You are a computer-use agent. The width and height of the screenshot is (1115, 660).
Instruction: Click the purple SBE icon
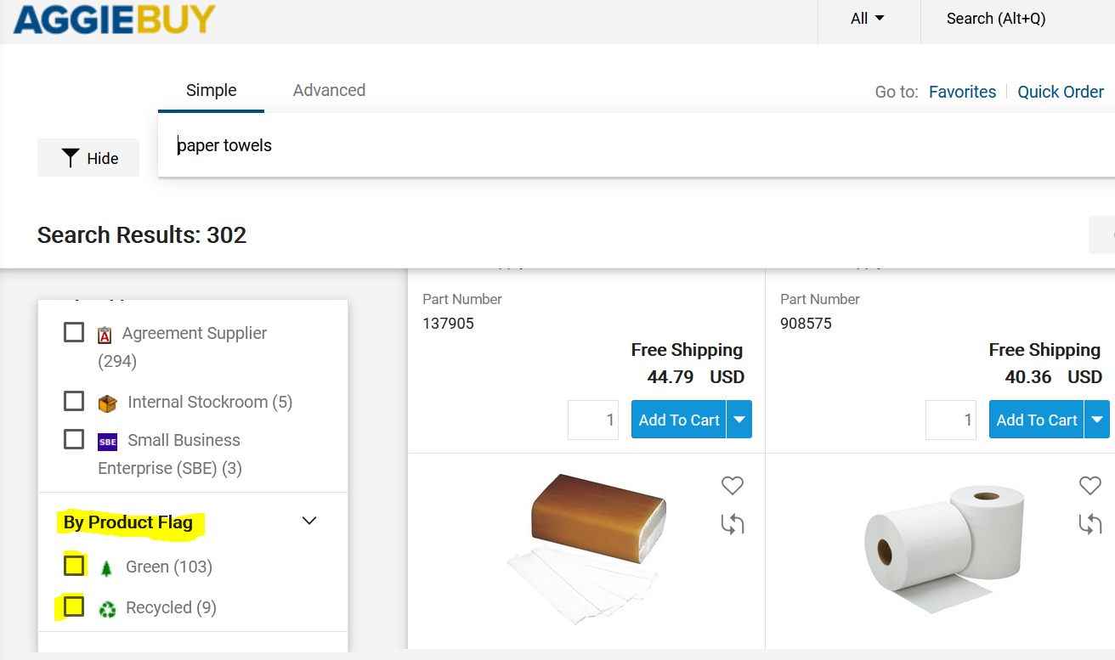tap(107, 442)
